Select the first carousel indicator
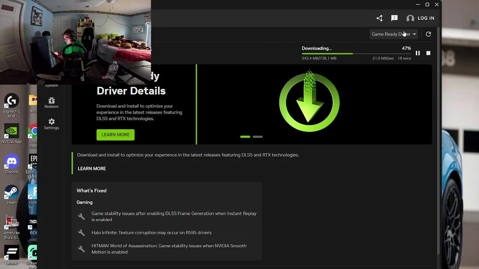This screenshot has height=269, width=479. coord(245,137)
